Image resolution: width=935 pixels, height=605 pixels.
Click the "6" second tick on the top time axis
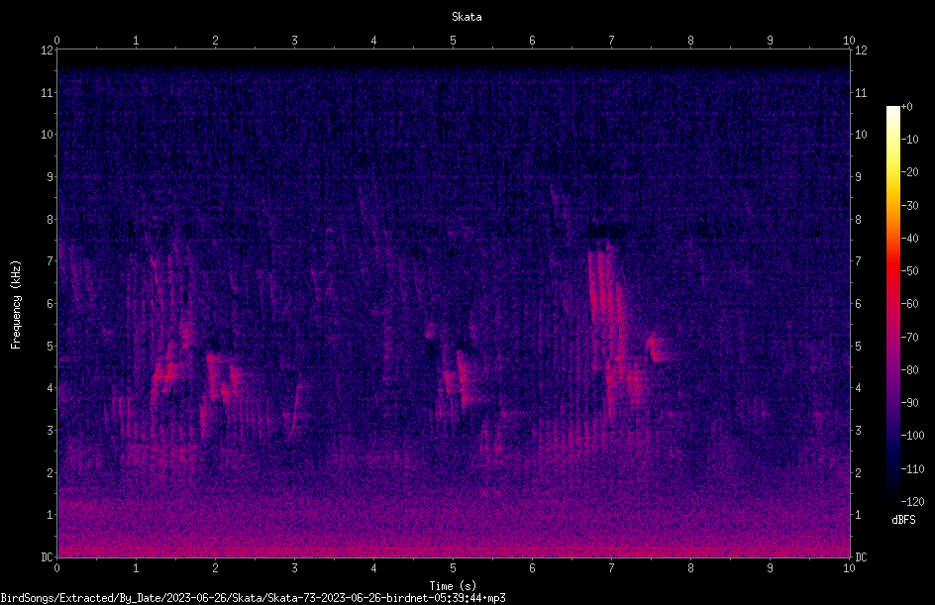[x=533, y=41]
